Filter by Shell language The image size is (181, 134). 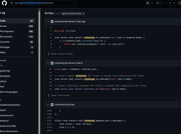coord(2,87)
